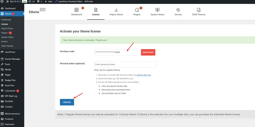
Task: Open comments bubble icon showing 2
Action: [38, 1]
